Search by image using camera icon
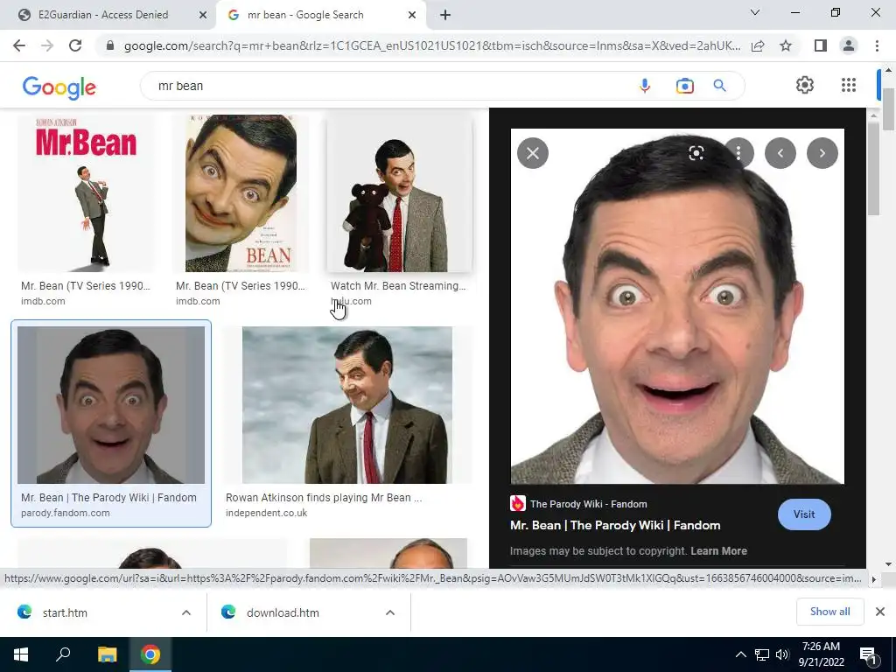 tap(684, 86)
